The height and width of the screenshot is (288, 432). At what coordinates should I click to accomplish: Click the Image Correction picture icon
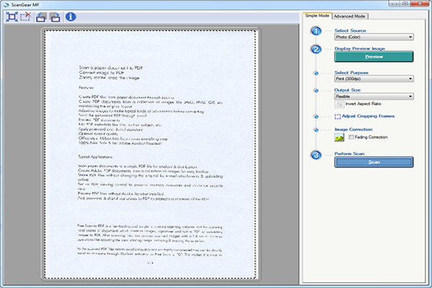point(340,137)
